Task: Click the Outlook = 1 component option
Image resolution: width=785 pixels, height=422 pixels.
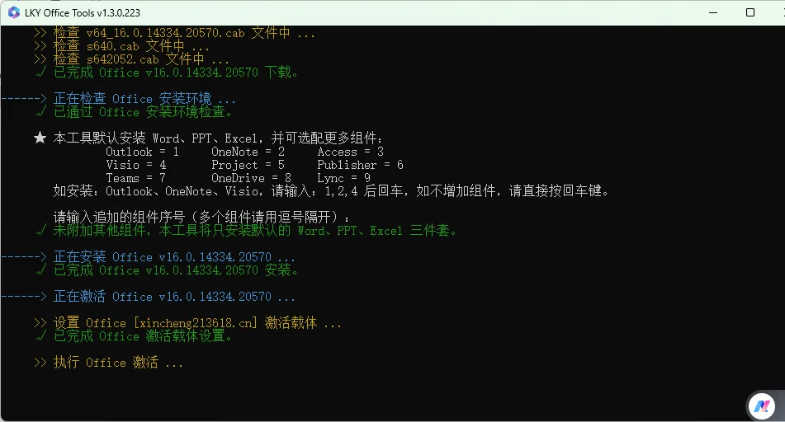Action: click(x=142, y=152)
